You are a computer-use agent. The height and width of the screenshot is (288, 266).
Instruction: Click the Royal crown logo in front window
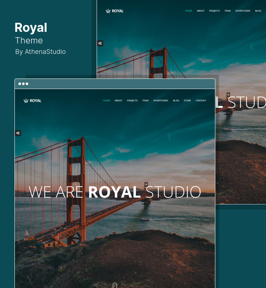point(32,101)
